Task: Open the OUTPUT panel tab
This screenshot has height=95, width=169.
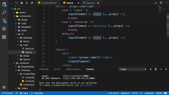Action: pos(57,69)
